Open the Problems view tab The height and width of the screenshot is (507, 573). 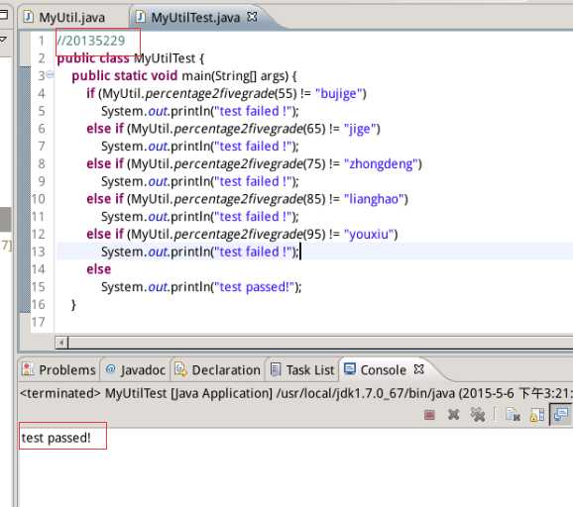coord(59,369)
